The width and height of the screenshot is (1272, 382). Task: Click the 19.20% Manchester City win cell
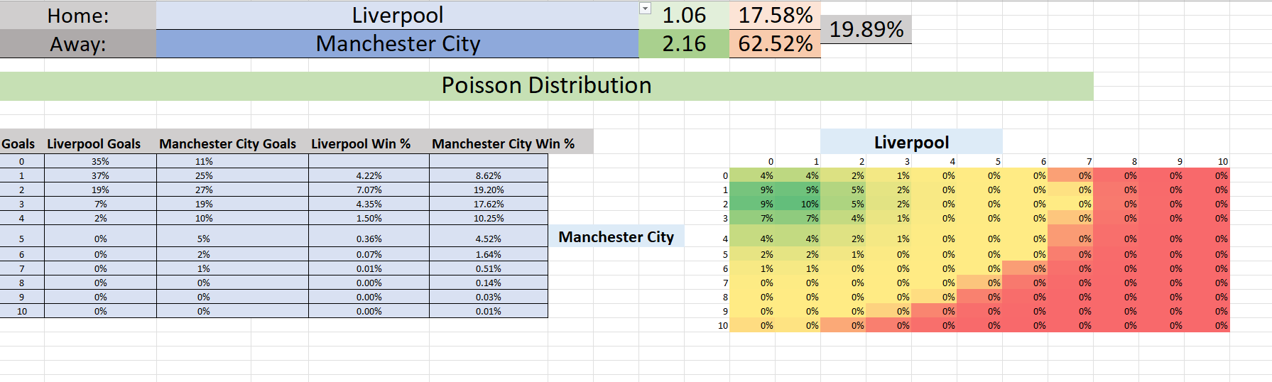489,190
